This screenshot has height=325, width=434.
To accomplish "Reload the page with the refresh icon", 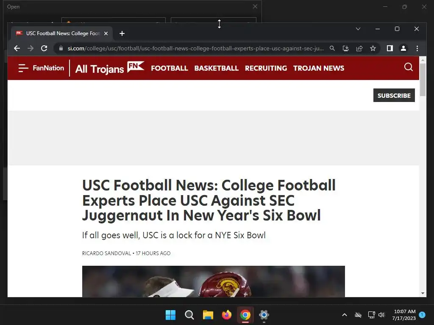I will pos(44,48).
